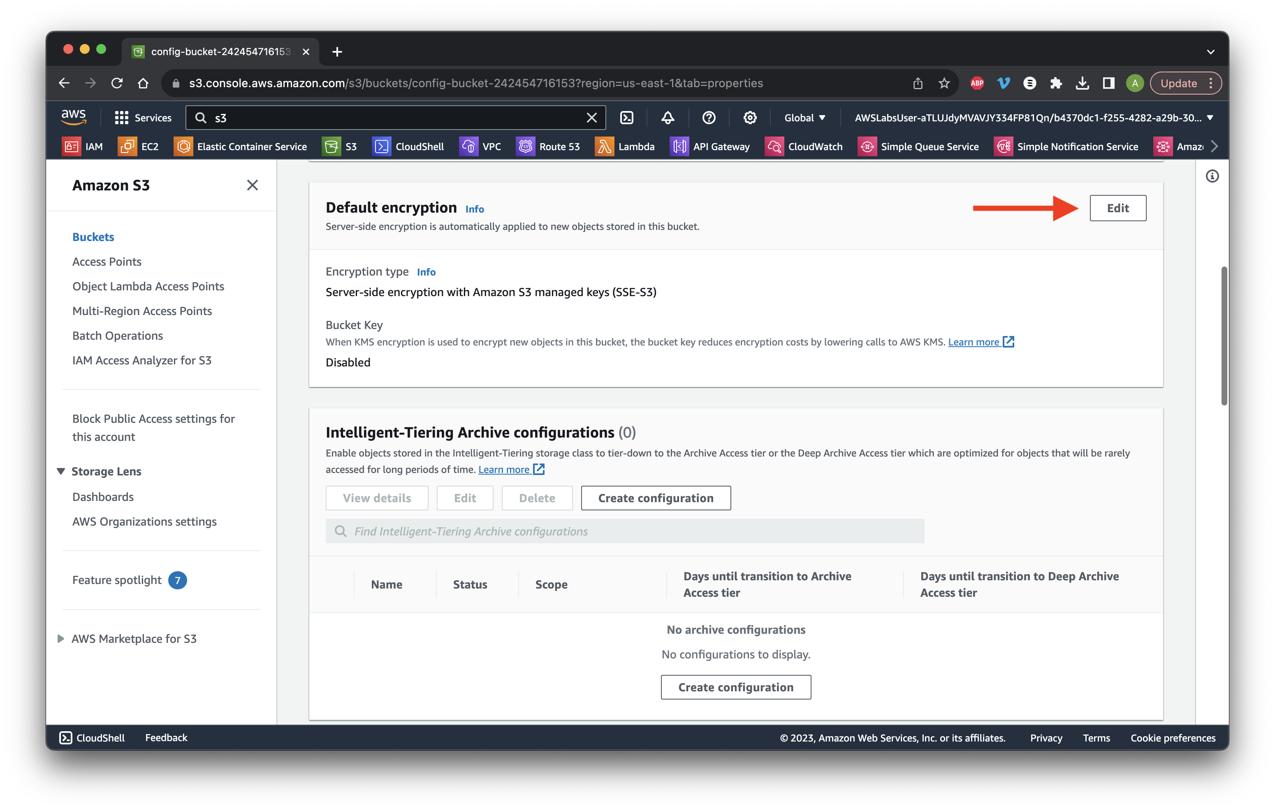Open Multi-Region Access Points

[142, 311]
